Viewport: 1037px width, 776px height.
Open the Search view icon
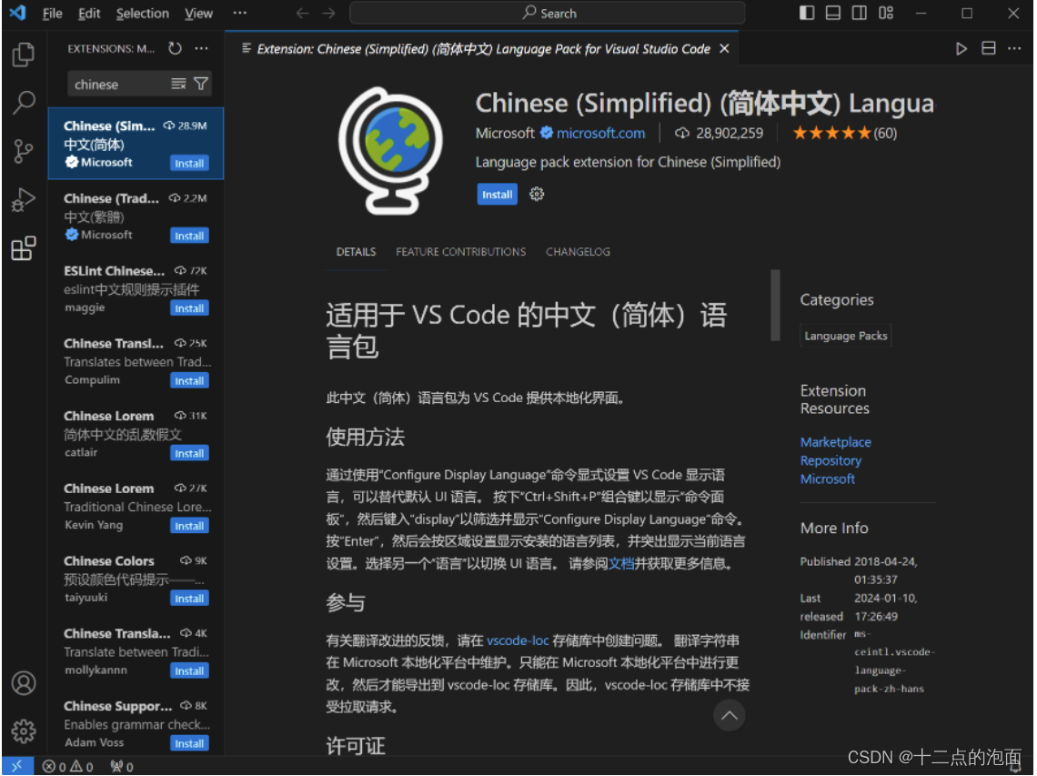(x=24, y=103)
